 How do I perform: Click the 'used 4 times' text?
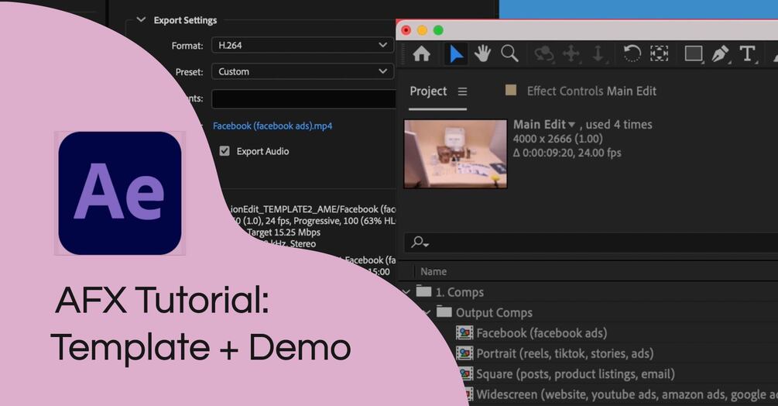click(619, 125)
